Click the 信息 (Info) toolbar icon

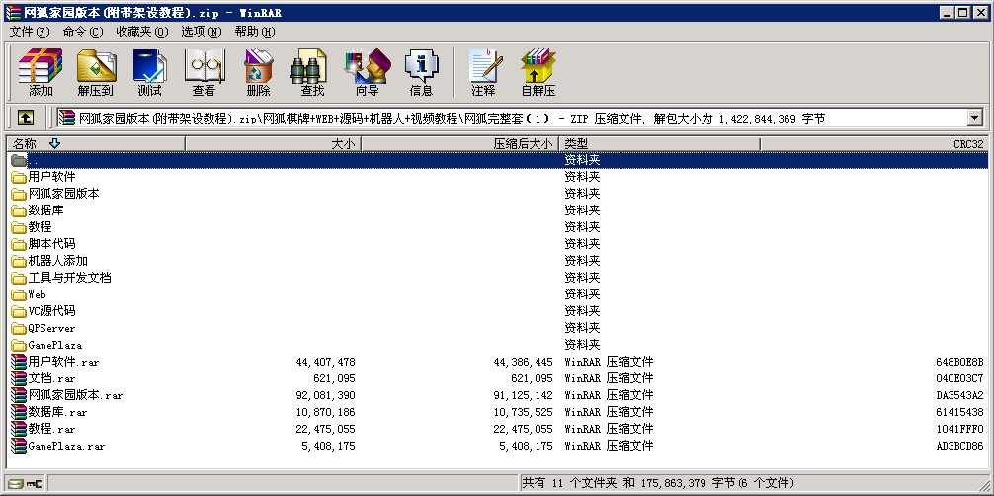[421, 65]
